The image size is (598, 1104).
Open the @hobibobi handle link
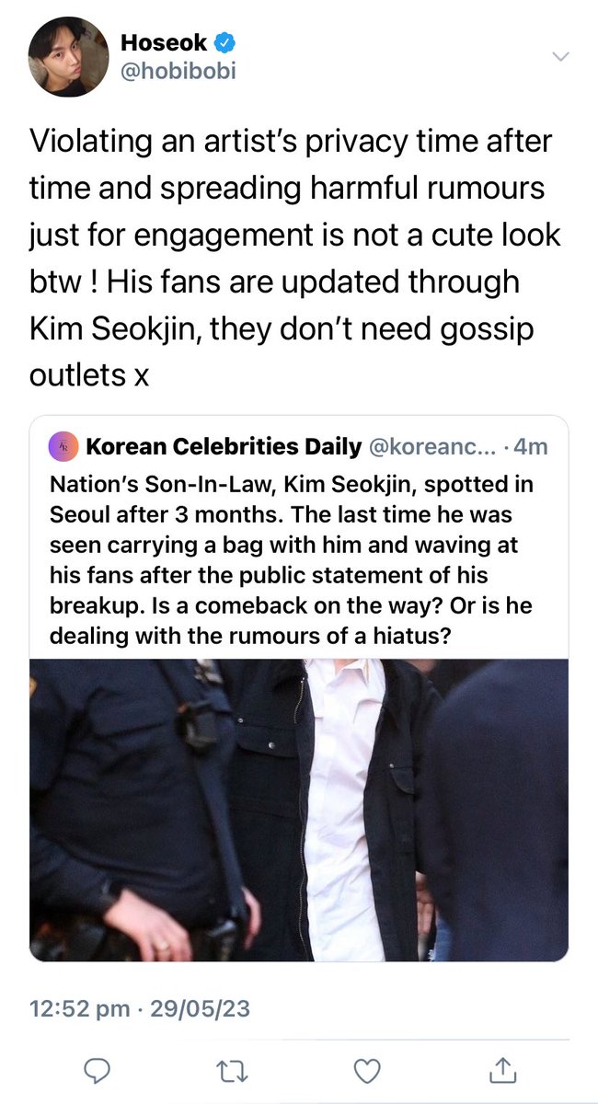(178, 72)
